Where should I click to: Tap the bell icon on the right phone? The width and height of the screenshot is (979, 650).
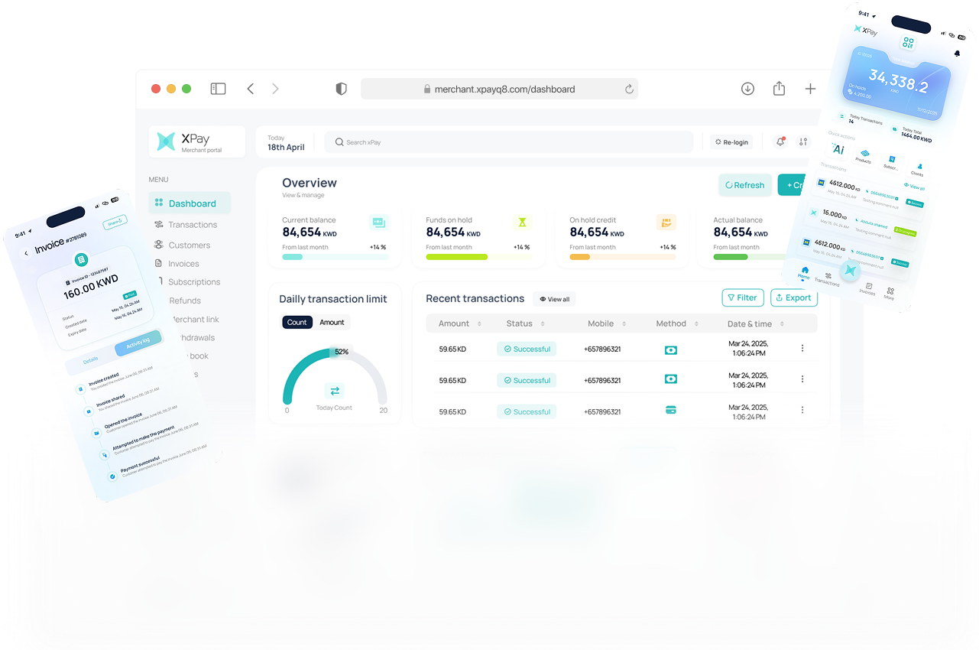pyautogui.click(x=957, y=54)
